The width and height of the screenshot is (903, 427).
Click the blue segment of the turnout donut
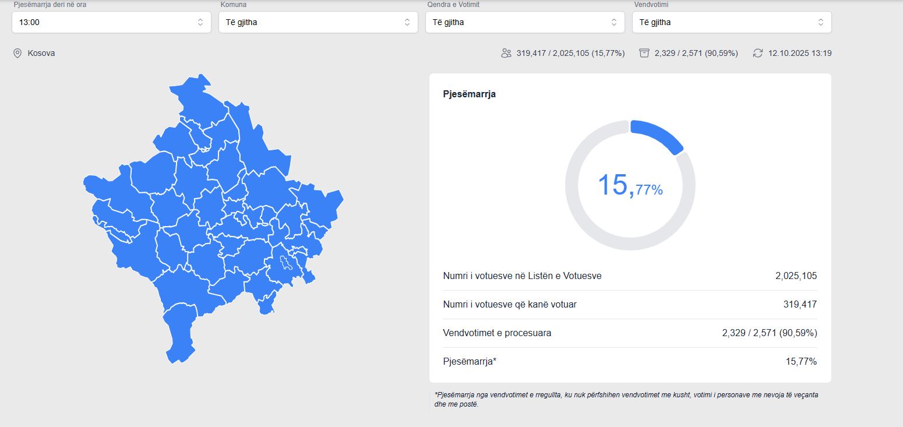pos(659,133)
